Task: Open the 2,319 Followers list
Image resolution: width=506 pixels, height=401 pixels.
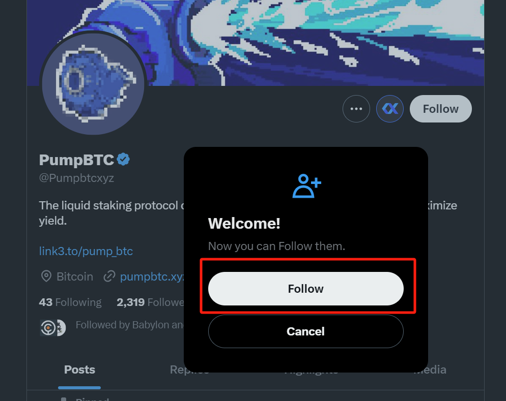Action: point(150,302)
